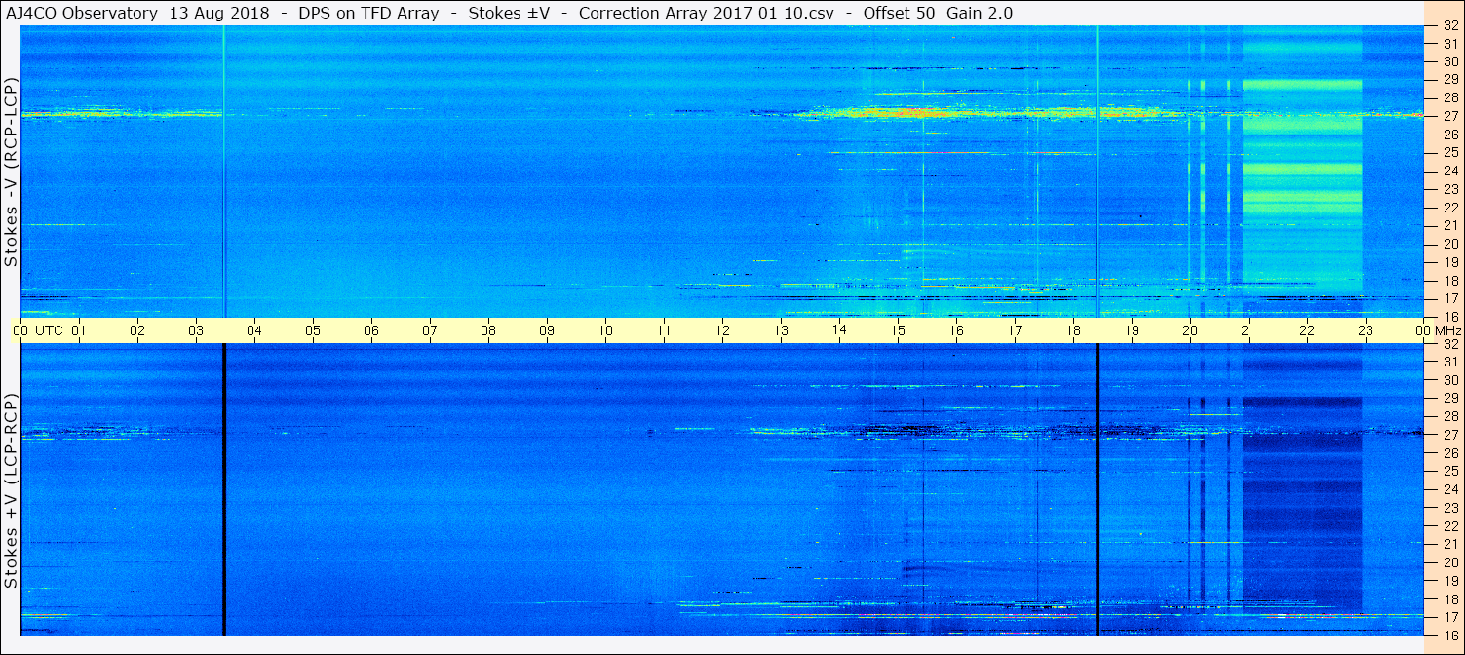Viewport: 1465px width, 655px height.
Task: Click 25 MHz tick of upper Stokes -V panel
Action: [x=1449, y=152]
